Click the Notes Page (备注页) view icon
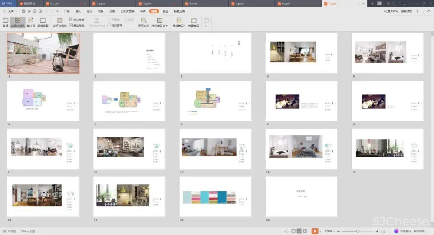This screenshot has height=235, width=434. (31, 20)
